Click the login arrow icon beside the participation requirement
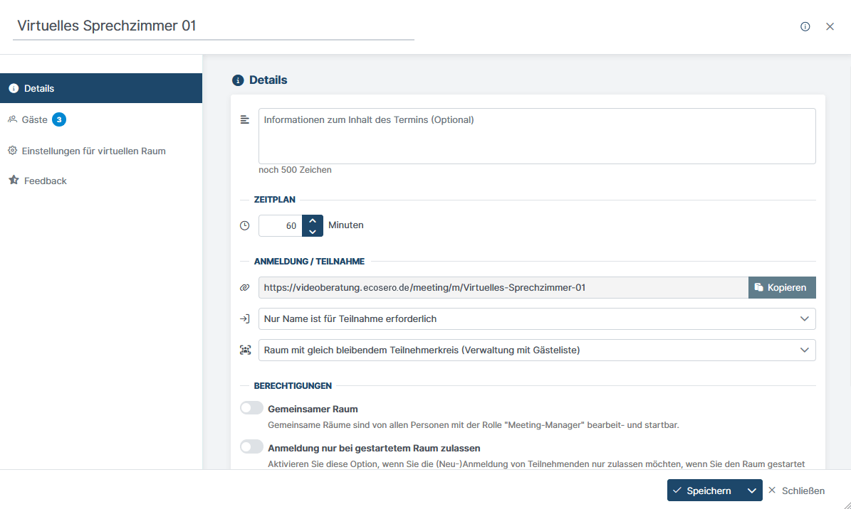 coord(244,318)
